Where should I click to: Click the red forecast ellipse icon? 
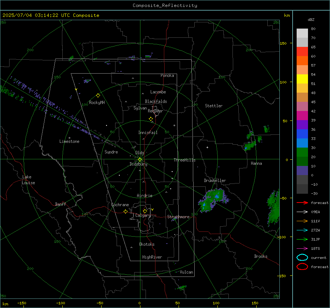[302, 267]
